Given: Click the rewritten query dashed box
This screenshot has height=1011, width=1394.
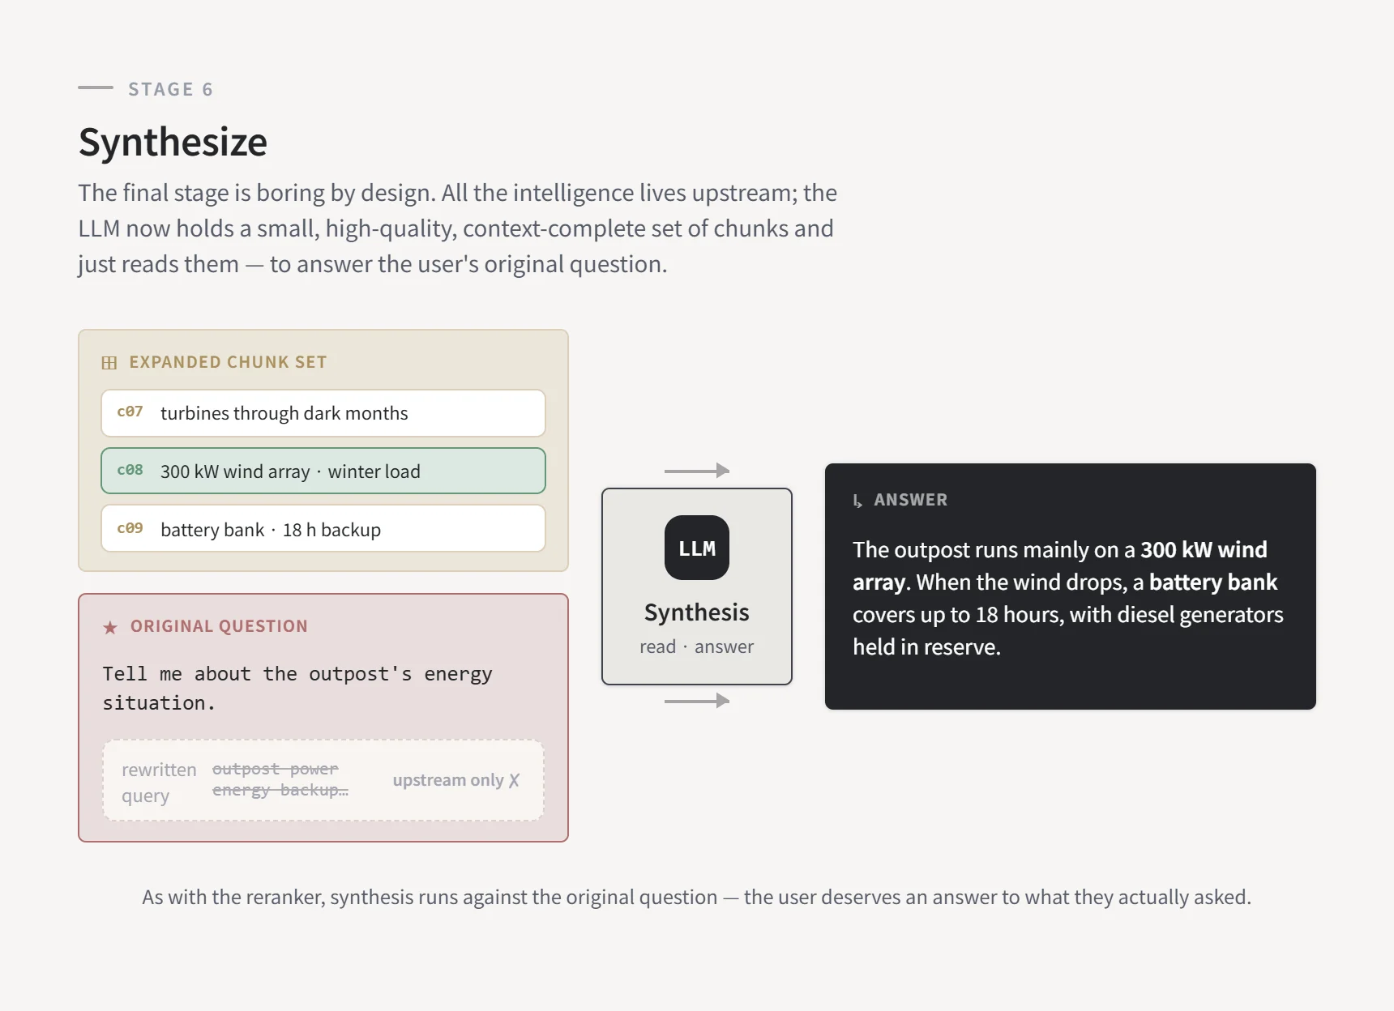Looking at the screenshot, I should point(323,780).
